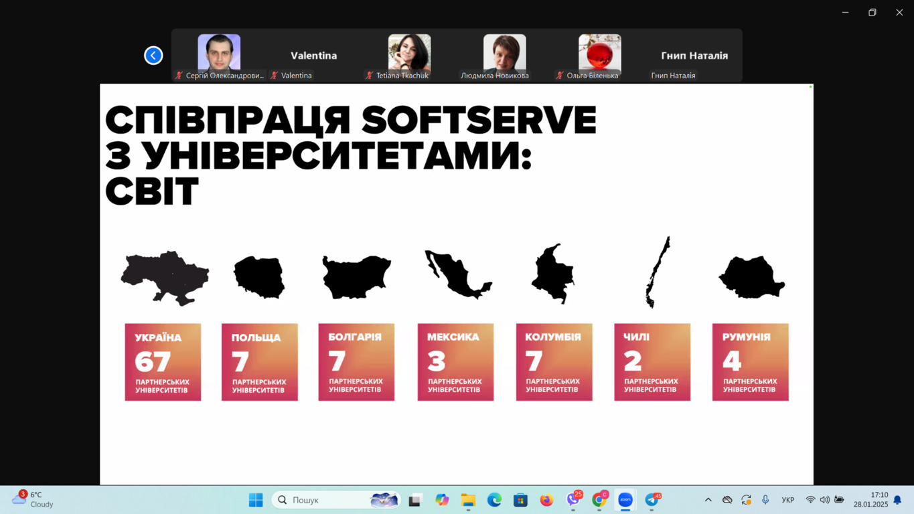Expand hidden system tray icons
The height and width of the screenshot is (514, 914).
coord(708,500)
